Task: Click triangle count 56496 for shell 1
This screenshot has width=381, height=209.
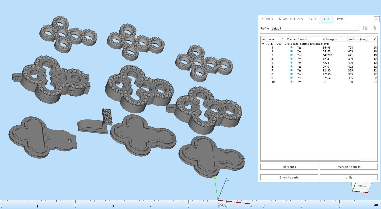Action: (327, 48)
